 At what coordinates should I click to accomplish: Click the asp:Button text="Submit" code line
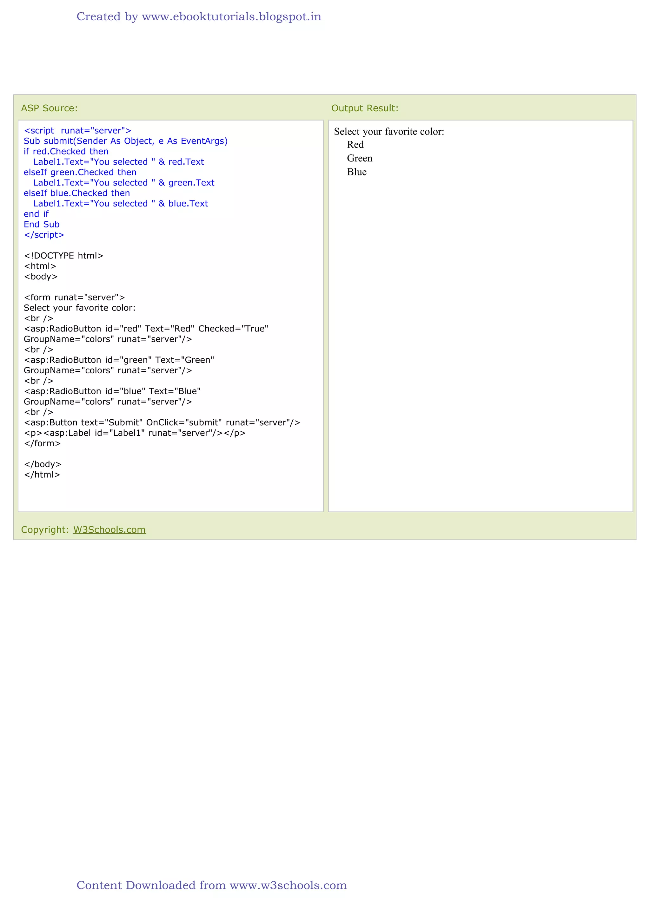tap(162, 423)
